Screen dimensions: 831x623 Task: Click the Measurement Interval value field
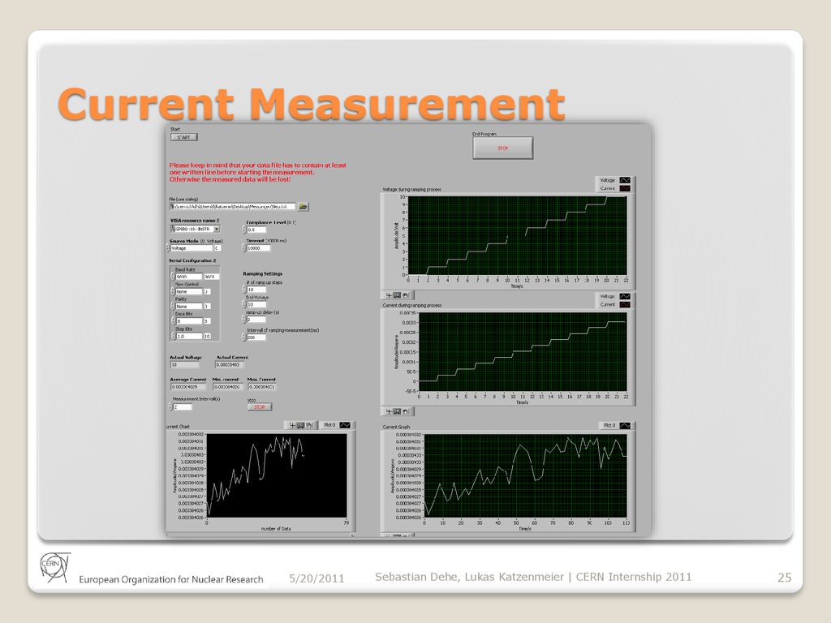point(183,407)
